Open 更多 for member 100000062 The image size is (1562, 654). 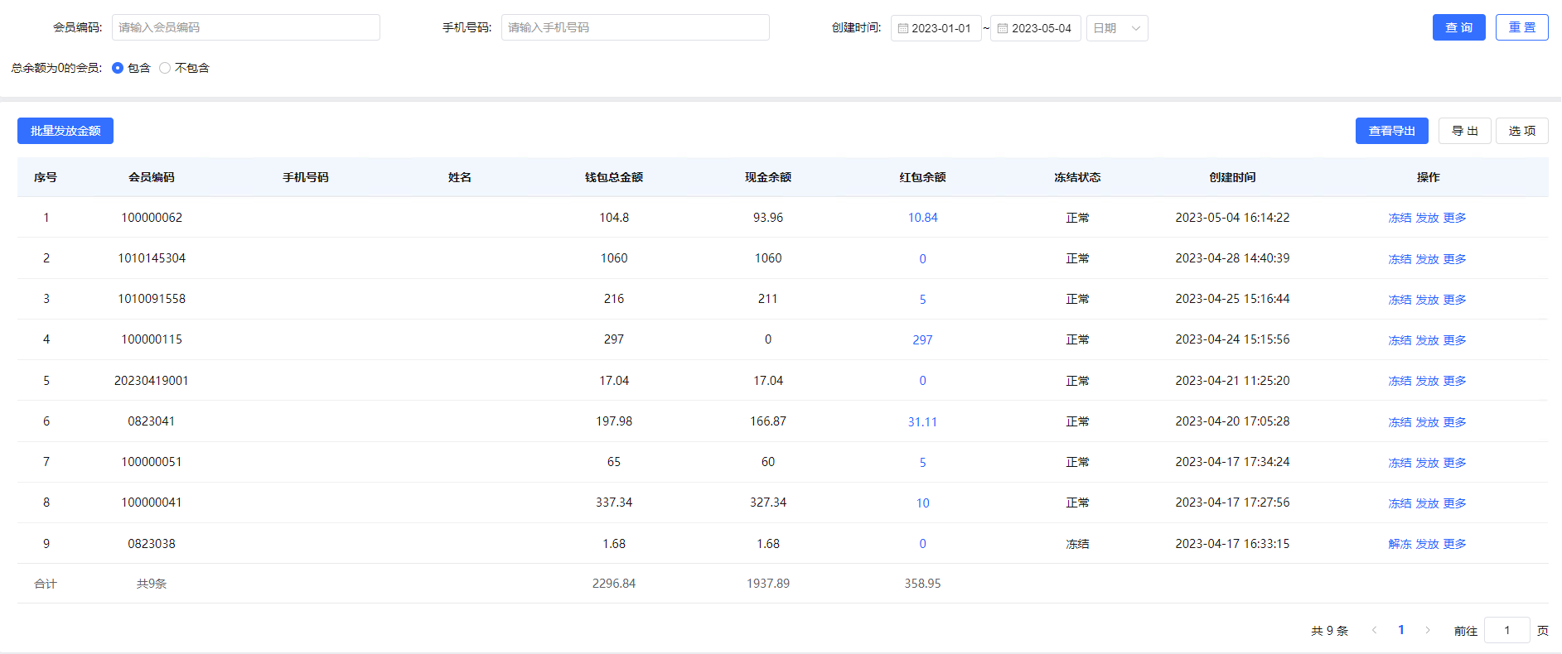click(x=1454, y=218)
